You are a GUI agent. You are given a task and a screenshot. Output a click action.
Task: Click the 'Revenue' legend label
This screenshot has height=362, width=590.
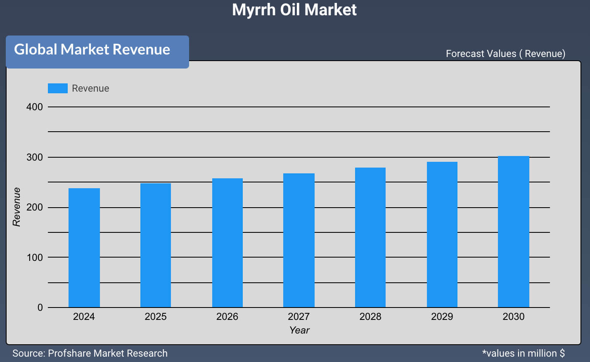[x=90, y=88]
